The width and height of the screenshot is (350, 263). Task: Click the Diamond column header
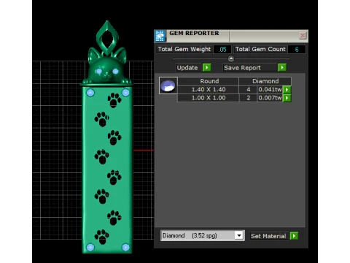(265, 81)
